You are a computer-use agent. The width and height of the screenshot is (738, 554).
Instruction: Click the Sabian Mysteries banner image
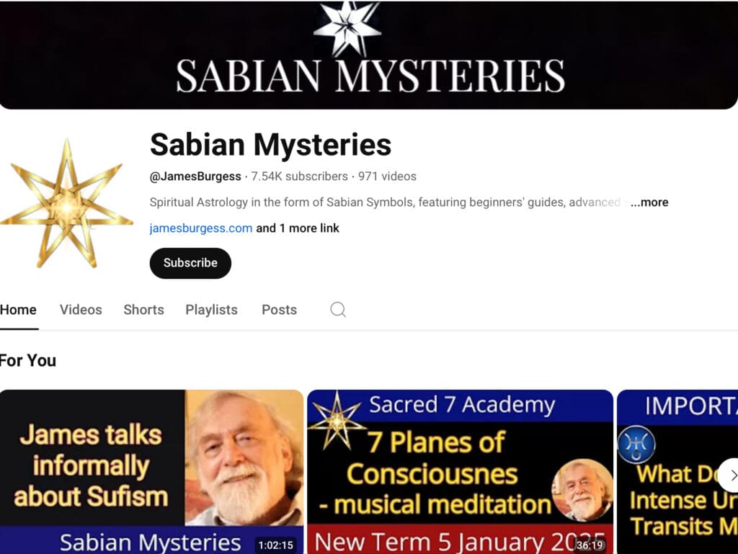369,55
